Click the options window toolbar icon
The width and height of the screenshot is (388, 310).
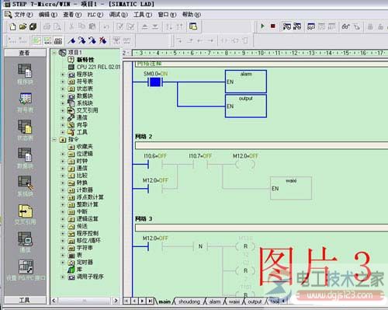pyautogui.click(x=193, y=26)
